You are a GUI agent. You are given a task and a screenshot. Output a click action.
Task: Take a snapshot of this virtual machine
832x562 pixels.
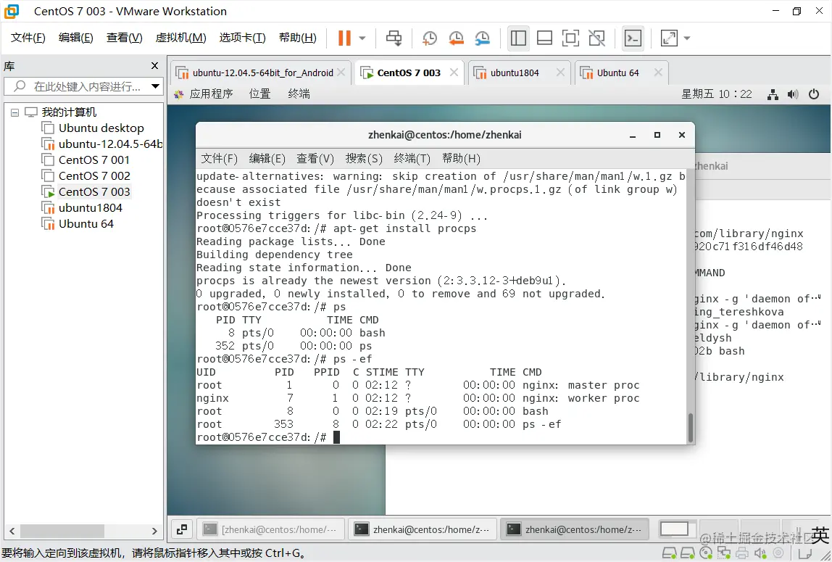coord(430,38)
